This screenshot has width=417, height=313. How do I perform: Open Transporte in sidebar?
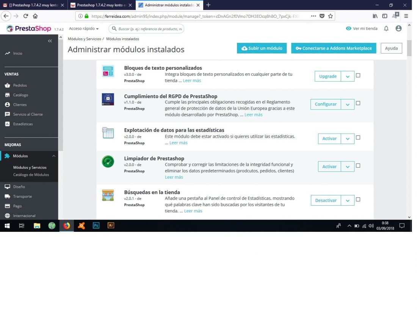coord(23,197)
